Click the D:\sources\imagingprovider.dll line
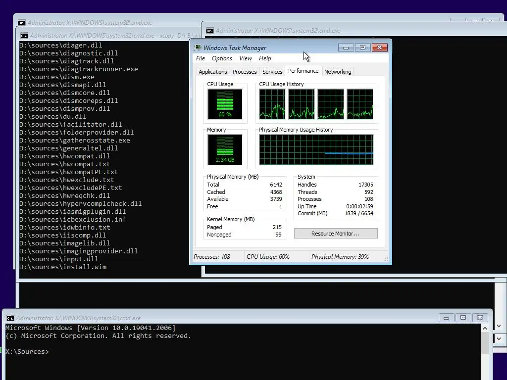 [79, 251]
